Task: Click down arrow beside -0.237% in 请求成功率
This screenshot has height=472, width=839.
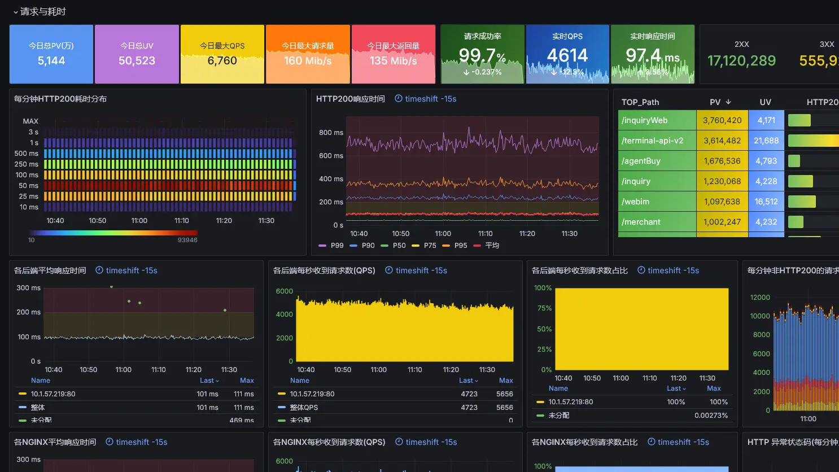Action: pyautogui.click(x=466, y=72)
